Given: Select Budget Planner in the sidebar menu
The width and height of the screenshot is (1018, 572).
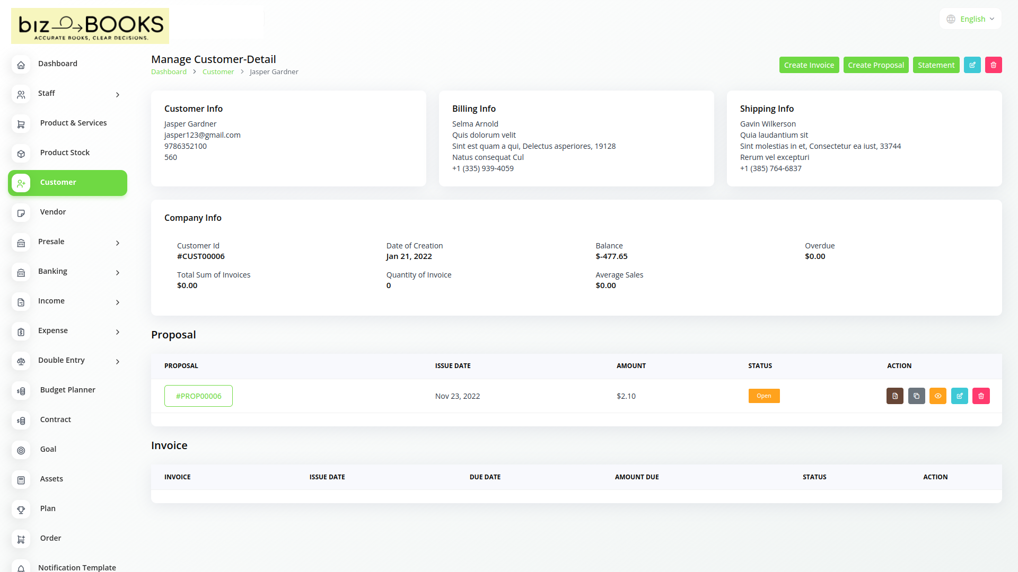Looking at the screenshot, I should point(67,390).
